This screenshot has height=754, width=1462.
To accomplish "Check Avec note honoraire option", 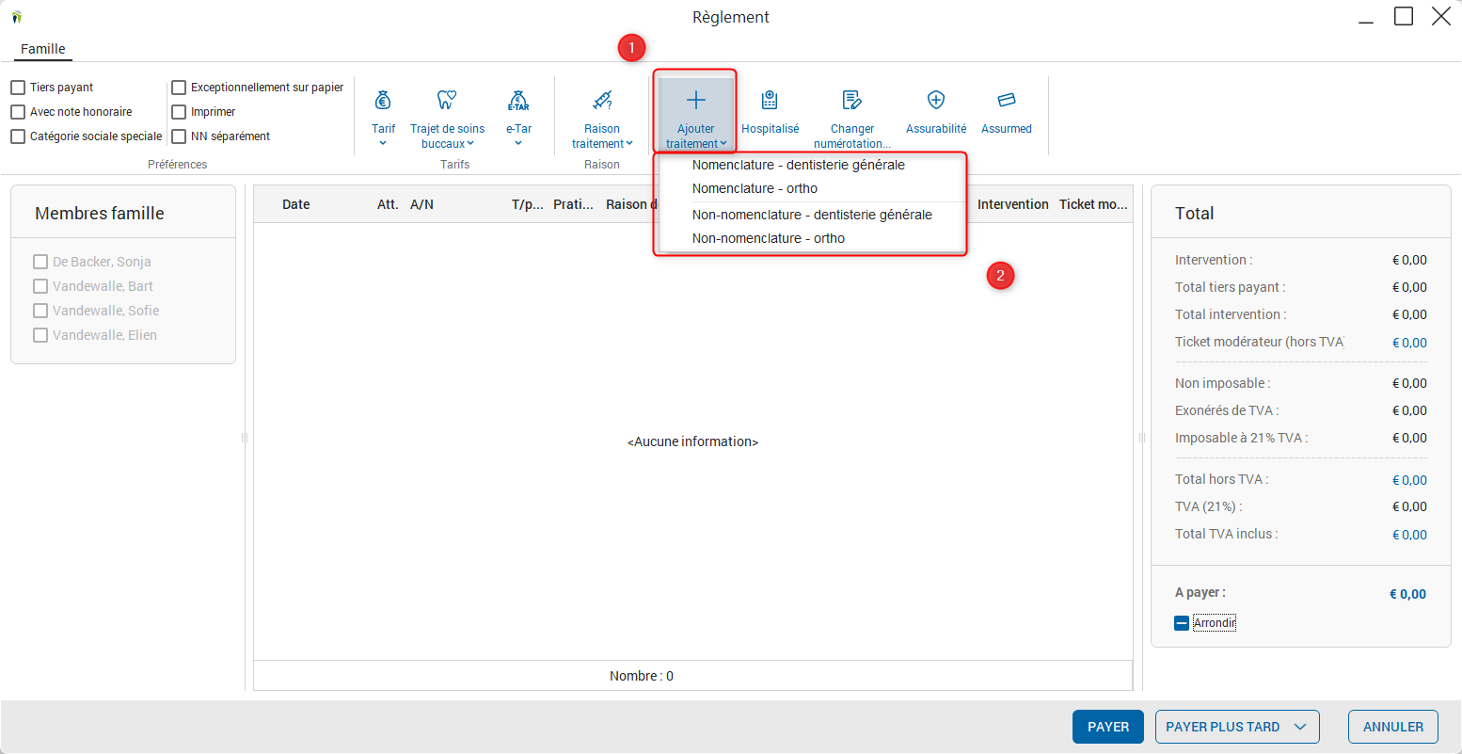I will pos(18,112).
